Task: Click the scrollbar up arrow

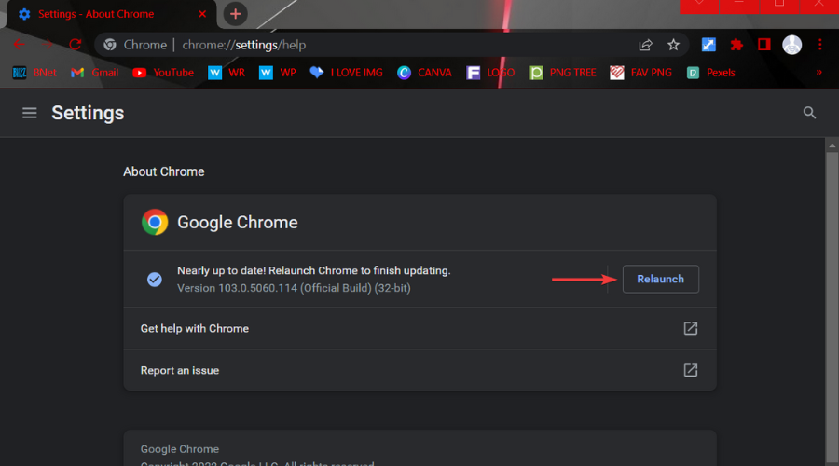Action: click(x=832, y=145)
